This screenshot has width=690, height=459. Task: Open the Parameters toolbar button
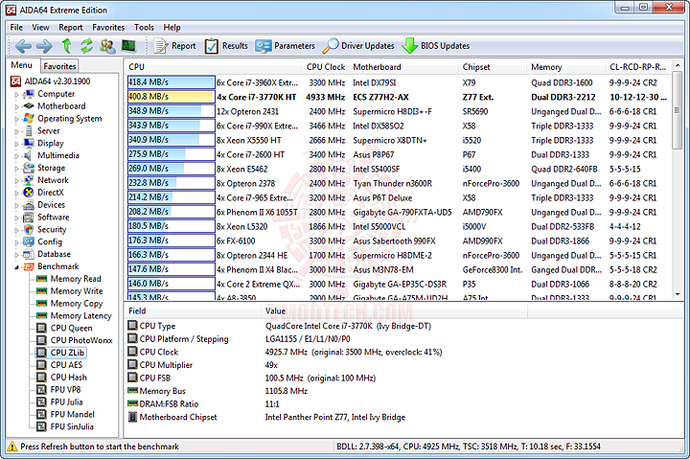coord(285,46)
